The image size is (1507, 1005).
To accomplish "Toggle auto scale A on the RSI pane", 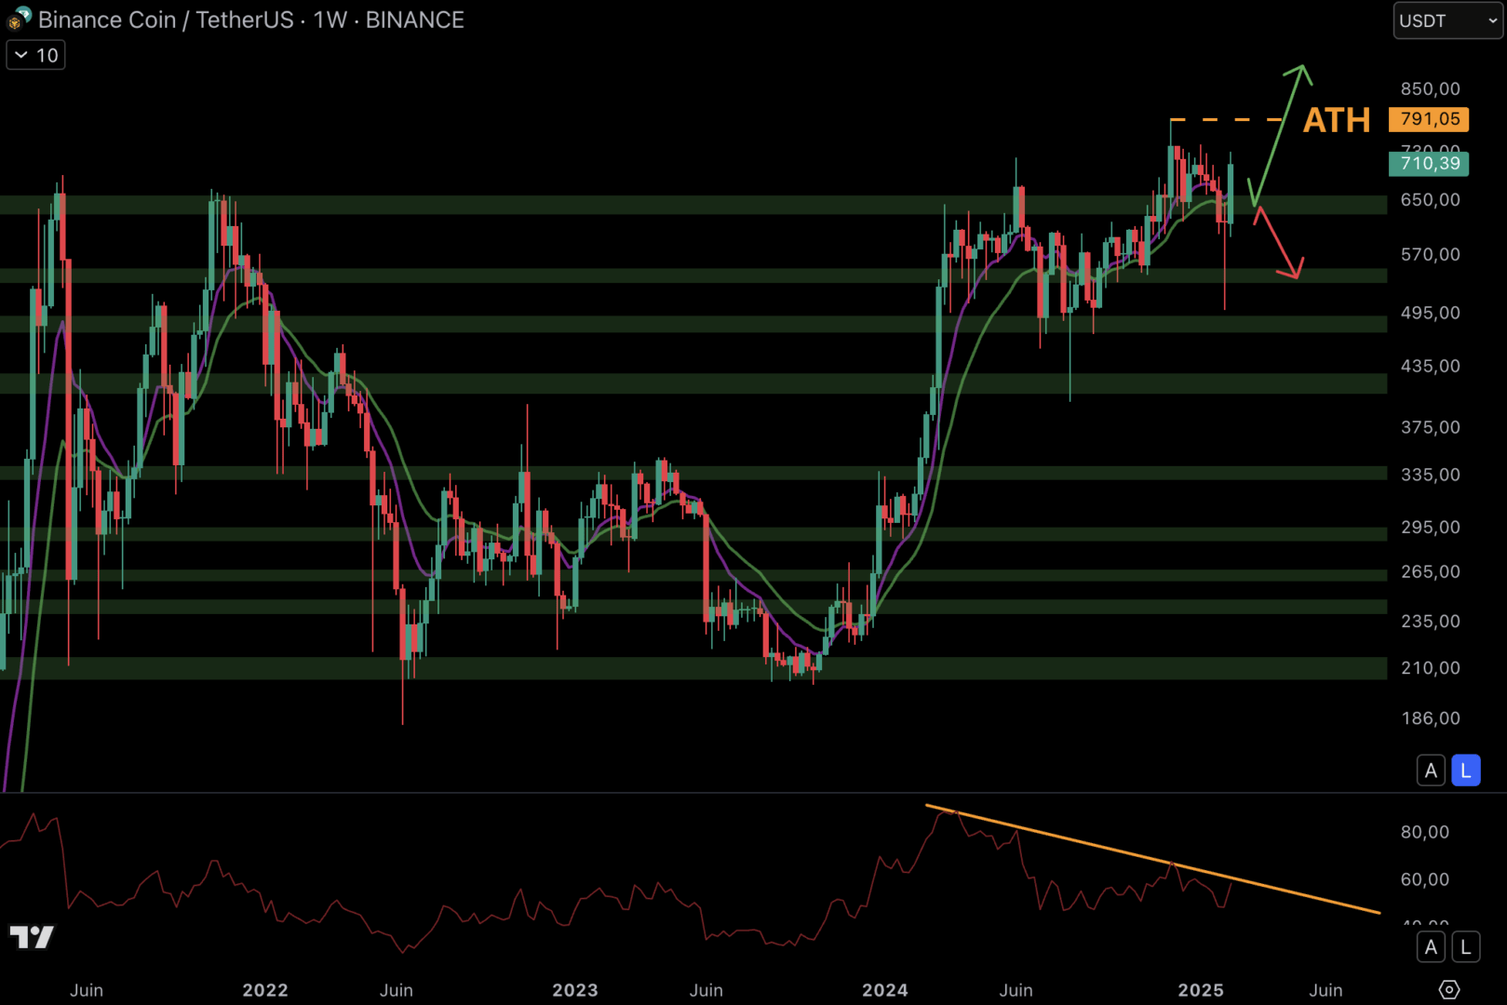I will tap(1431, 947).
